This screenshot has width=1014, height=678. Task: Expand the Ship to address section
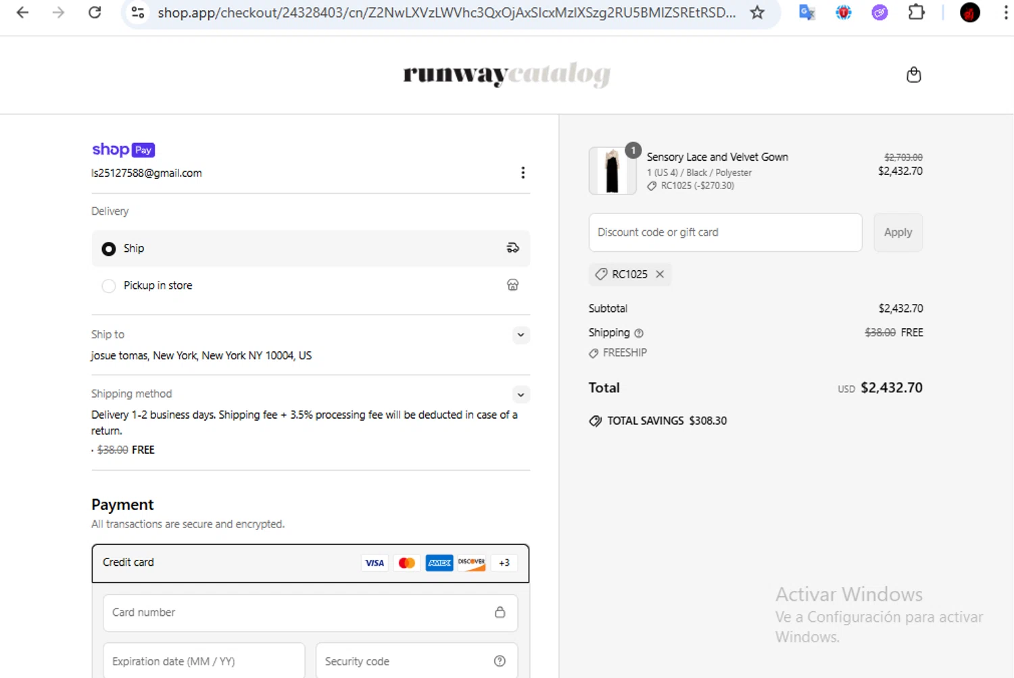(521, 335)
